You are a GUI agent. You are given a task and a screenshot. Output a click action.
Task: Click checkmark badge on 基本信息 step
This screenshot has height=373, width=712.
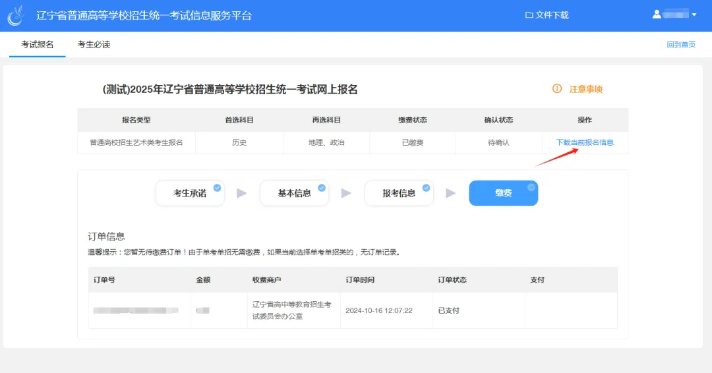coord(322,188)
